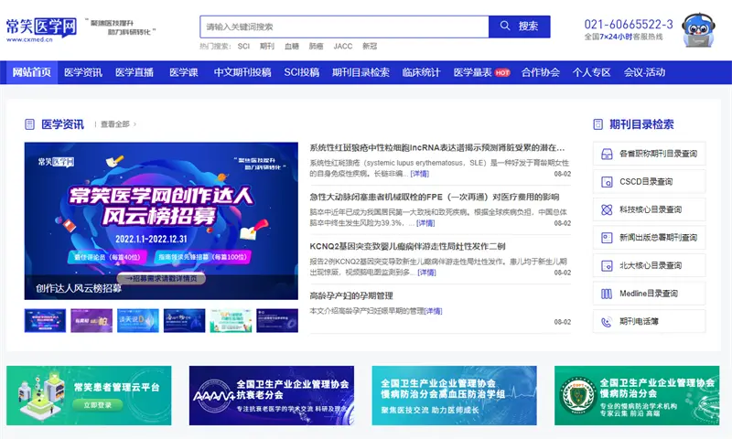Open the SCI投稿 navigation tab

(301, 72)
